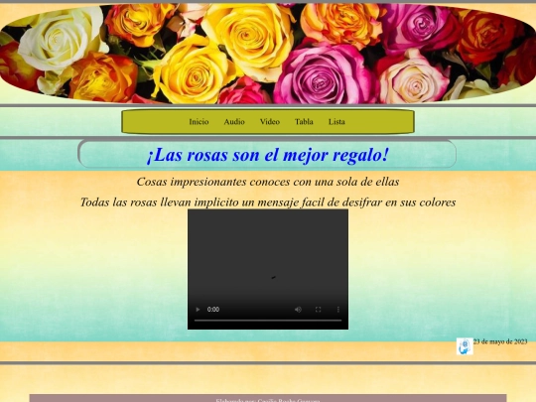
Task: Select the Tabla menu link
Action: (x=304, y=122)
